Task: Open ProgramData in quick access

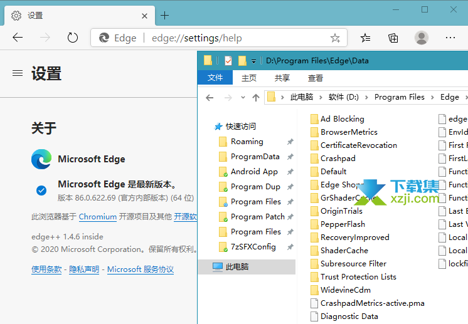Action: pos(250,157)
